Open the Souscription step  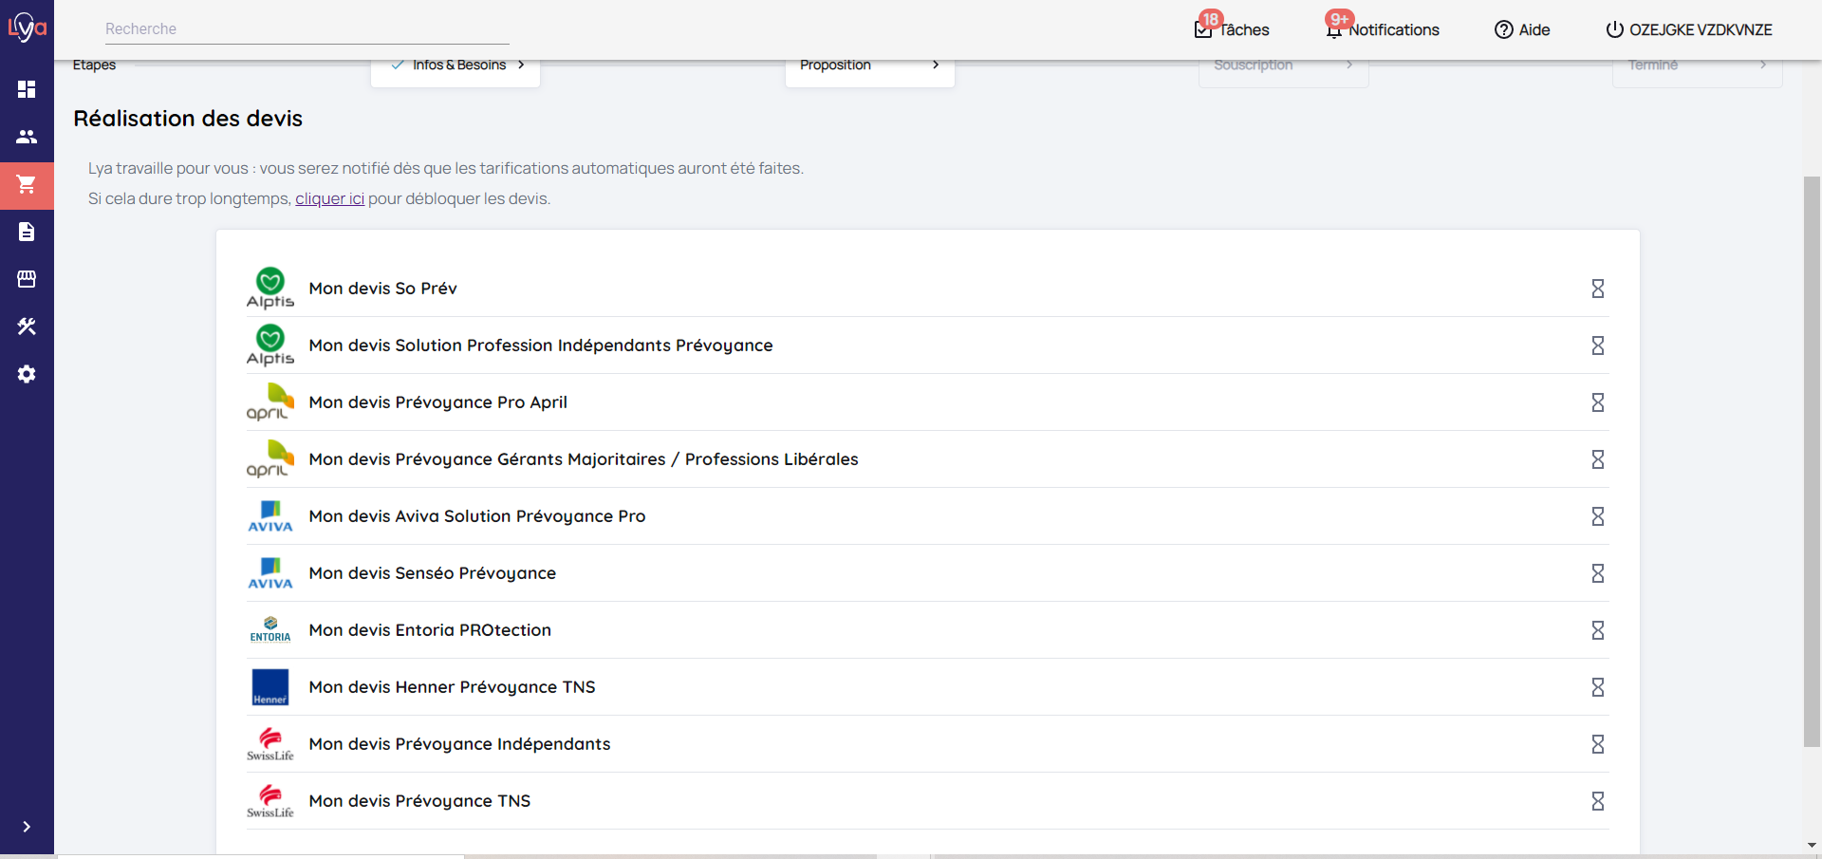coord(1282,65)
